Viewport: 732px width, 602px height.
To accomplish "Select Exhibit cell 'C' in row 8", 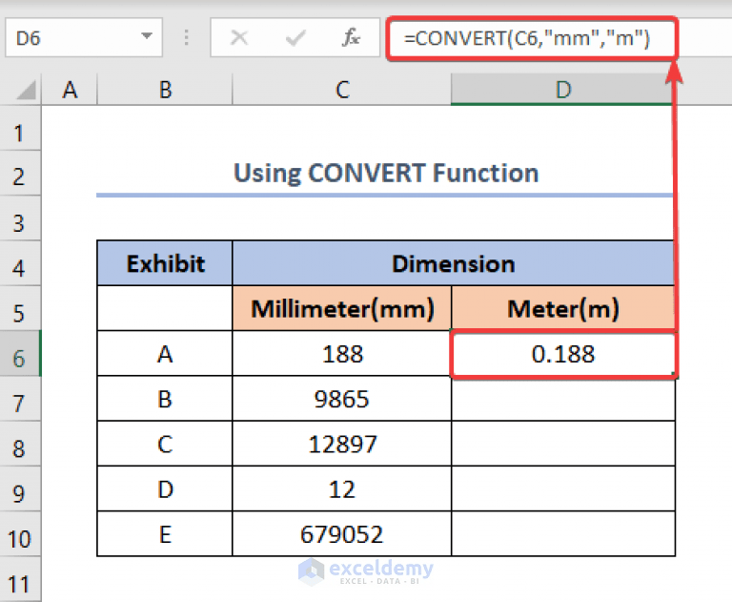I will tap(165, 444).
